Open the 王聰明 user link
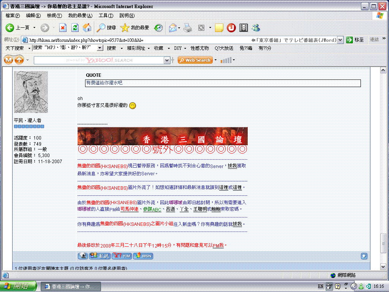389x292 pixels. [x=200, y=209]
